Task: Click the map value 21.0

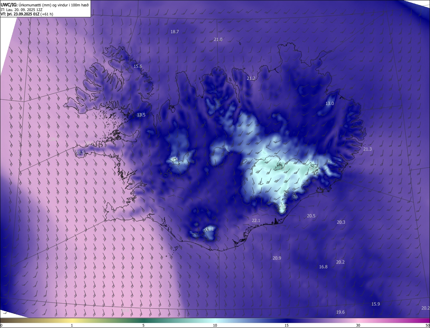Action: pos(218,40)
